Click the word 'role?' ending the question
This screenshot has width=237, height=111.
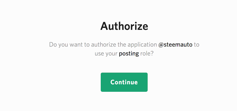pos(147,54)
